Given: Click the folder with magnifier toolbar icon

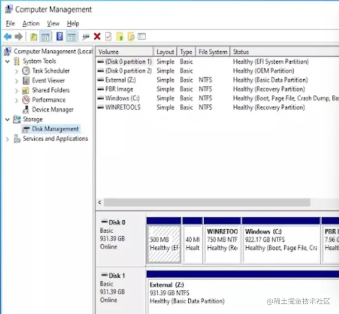Looking at the screenshot, I should 131,37.
